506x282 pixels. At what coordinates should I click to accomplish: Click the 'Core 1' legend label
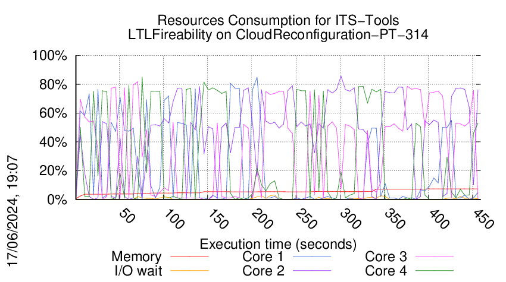tap(263, 256)
